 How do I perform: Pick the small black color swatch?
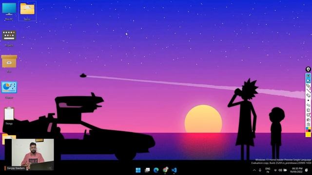pyautogui.click(x=310, y=130)
